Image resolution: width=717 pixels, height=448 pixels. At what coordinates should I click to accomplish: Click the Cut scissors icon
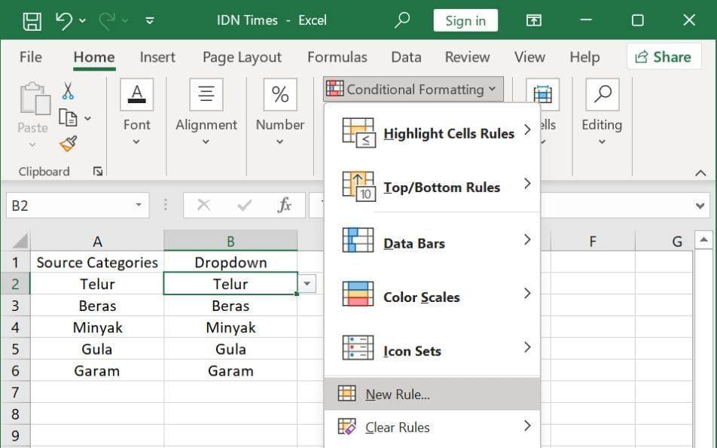(x=66, y=90)
